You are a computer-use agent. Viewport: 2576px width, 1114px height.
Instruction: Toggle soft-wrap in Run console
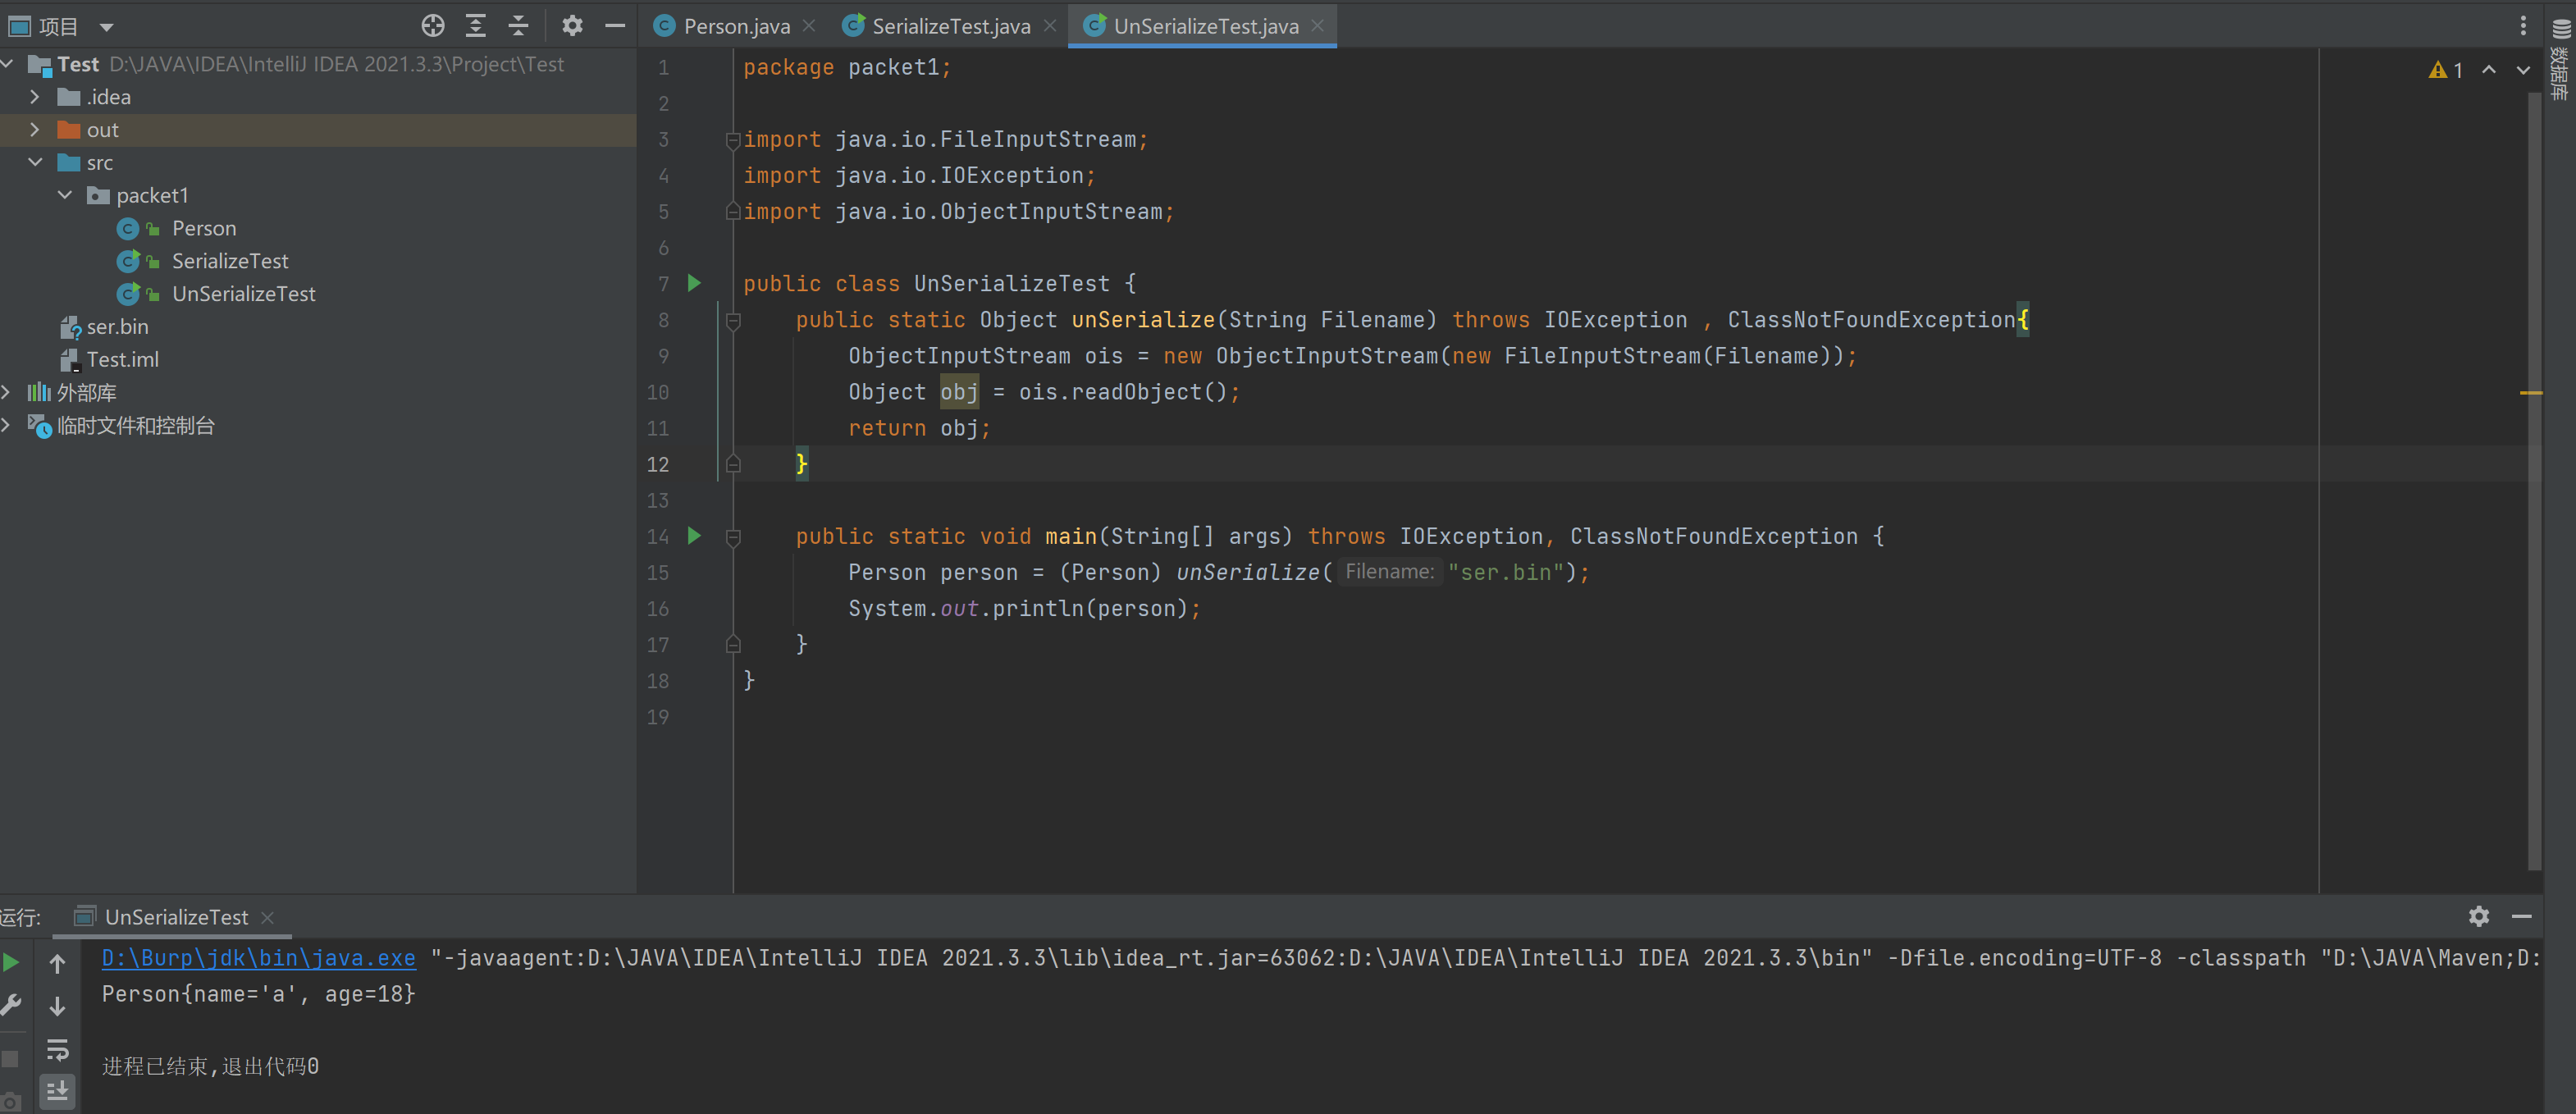pyautogui.click(x=57, y=1049)
